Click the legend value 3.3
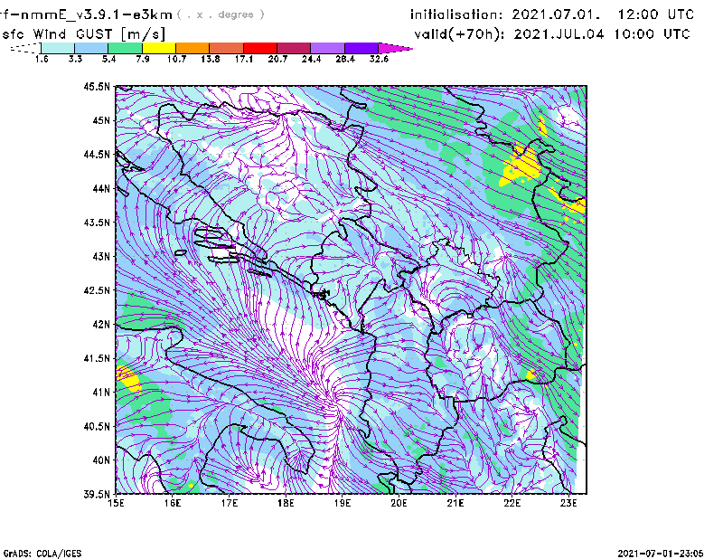The image size is (723, 559). tap(75, 59)
